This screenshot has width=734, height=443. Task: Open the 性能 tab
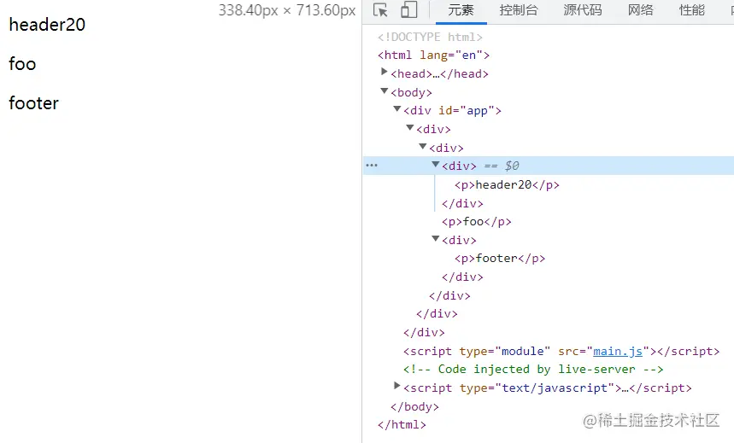(x=692, y=10)
